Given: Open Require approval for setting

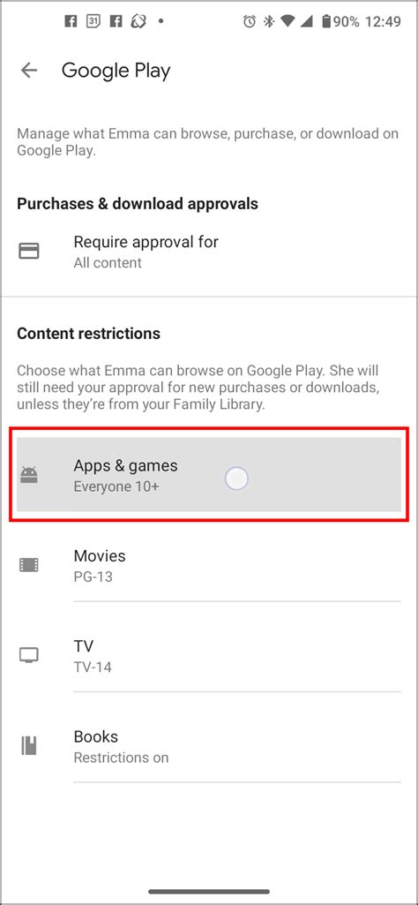Looking at the screenshot, I should (x=209, y=252).
